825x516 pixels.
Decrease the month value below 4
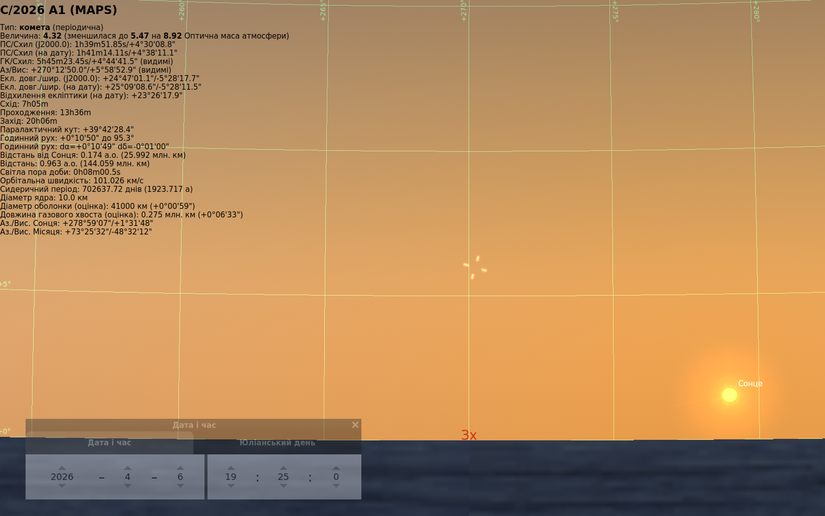click(127, 486)
